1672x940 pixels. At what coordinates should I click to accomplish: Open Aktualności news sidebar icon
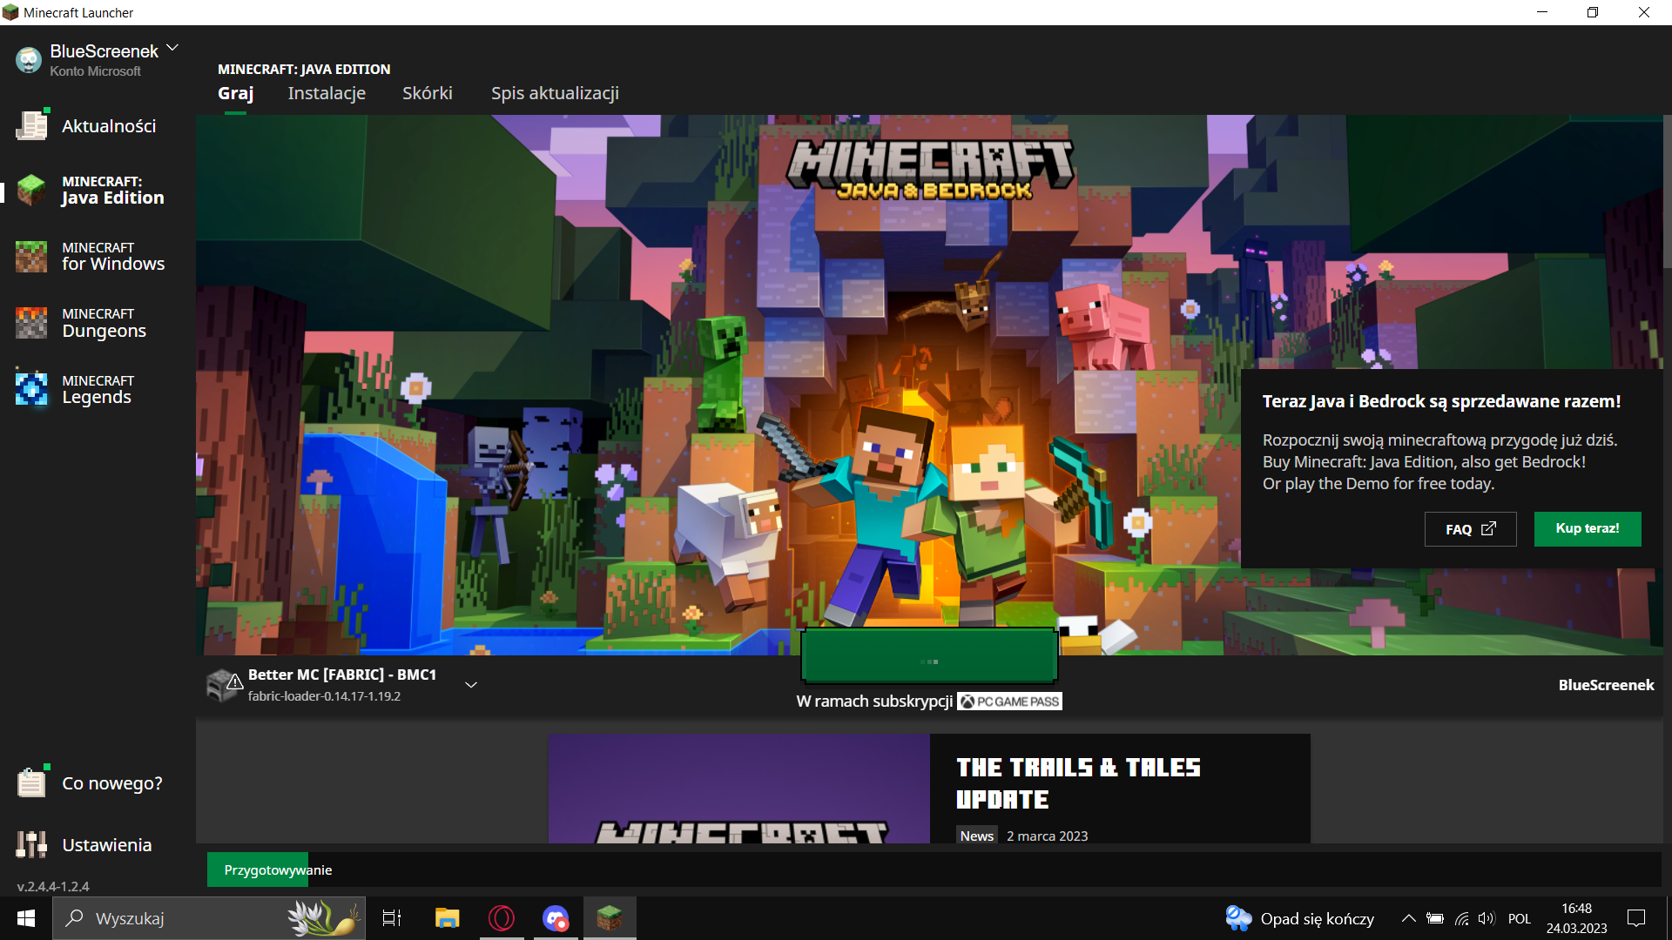click(x=31, y=126)
